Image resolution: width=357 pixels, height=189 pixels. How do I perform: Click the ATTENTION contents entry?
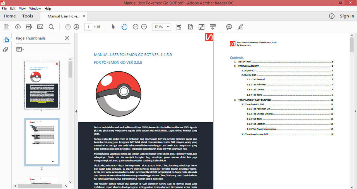pyautogui.click(x=284, y=62)
